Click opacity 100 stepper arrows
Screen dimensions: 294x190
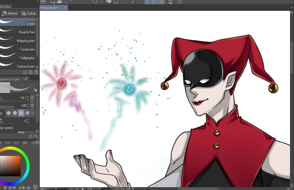tap(28, 105)
